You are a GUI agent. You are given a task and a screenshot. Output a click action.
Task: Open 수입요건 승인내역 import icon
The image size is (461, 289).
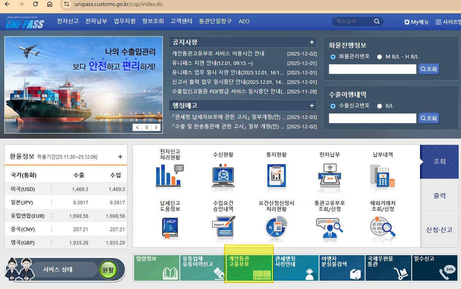click(x=223, y=226)
